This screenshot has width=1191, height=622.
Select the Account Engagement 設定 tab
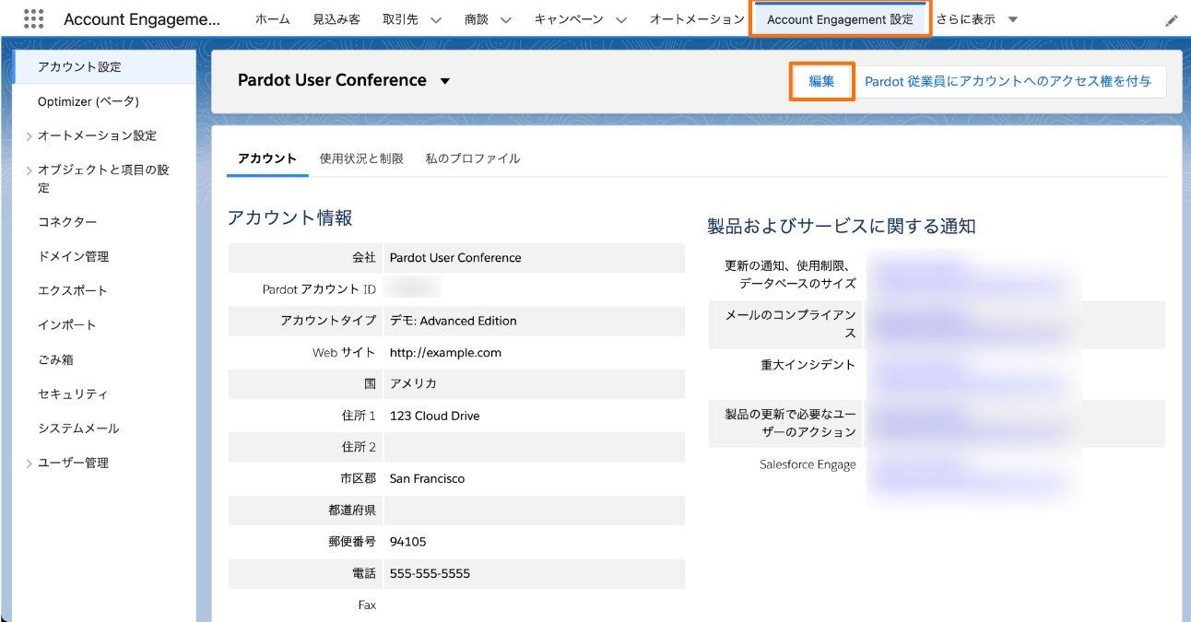click(840, 19)
